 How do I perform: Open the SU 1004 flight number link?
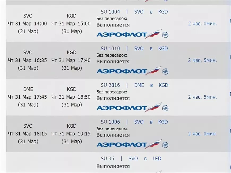pos(110,12)
